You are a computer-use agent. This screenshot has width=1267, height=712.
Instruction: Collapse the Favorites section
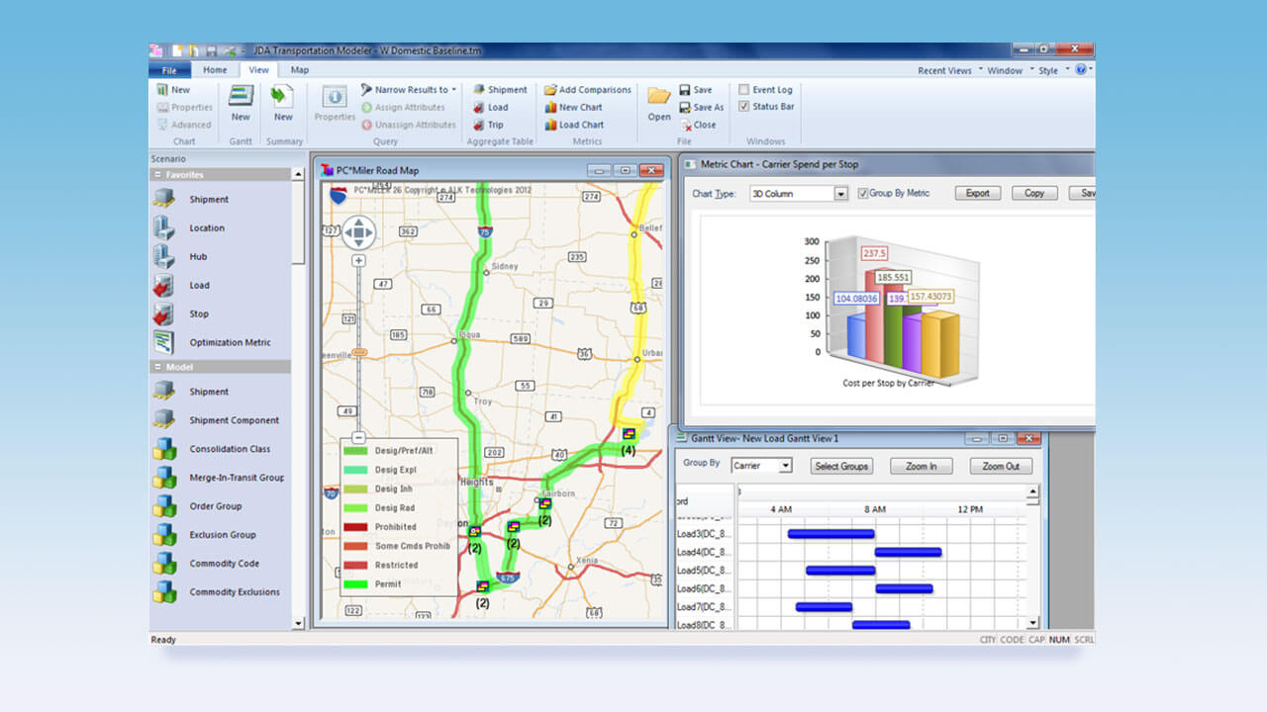point(158,175)
